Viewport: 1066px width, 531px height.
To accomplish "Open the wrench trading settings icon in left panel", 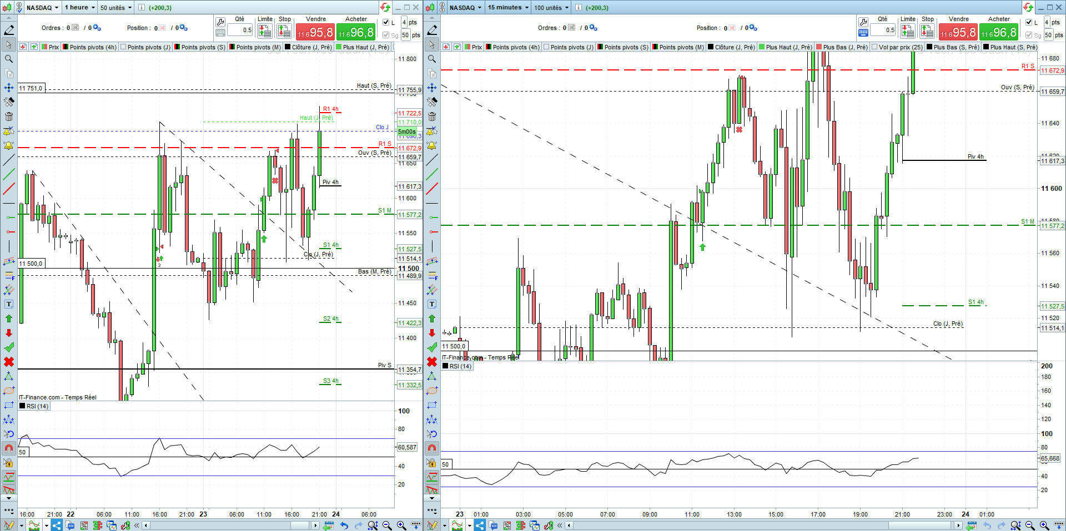I will coord(220,22).
